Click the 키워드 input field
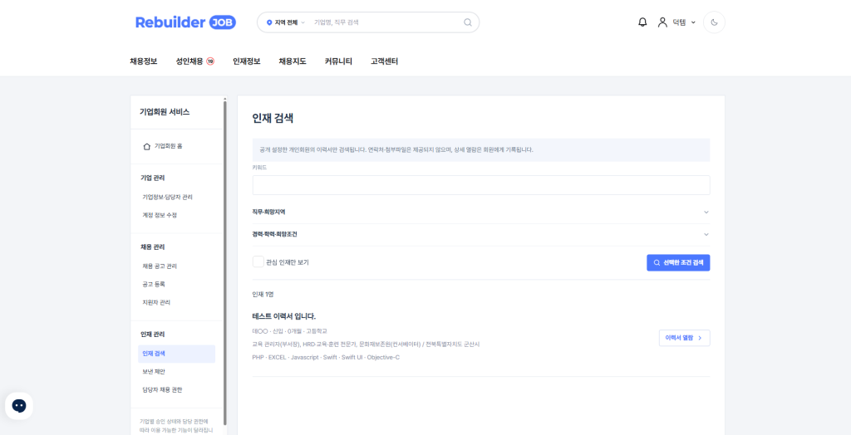This screenshot has width=851, height=435. 481,185
